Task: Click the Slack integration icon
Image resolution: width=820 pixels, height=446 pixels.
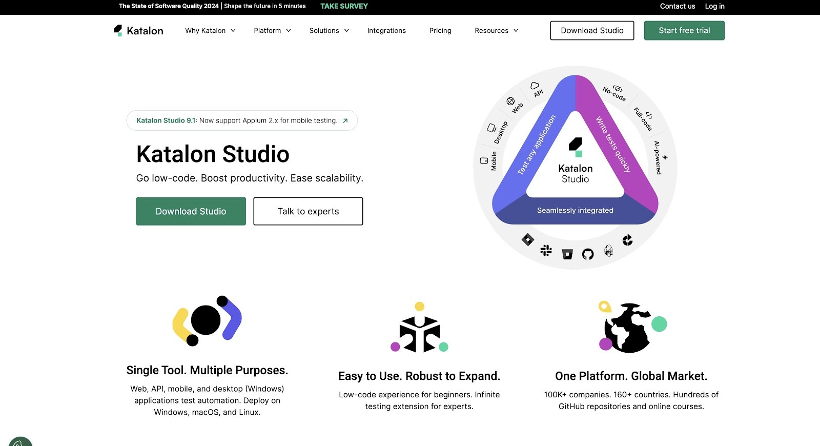Action: click(546, 250)
